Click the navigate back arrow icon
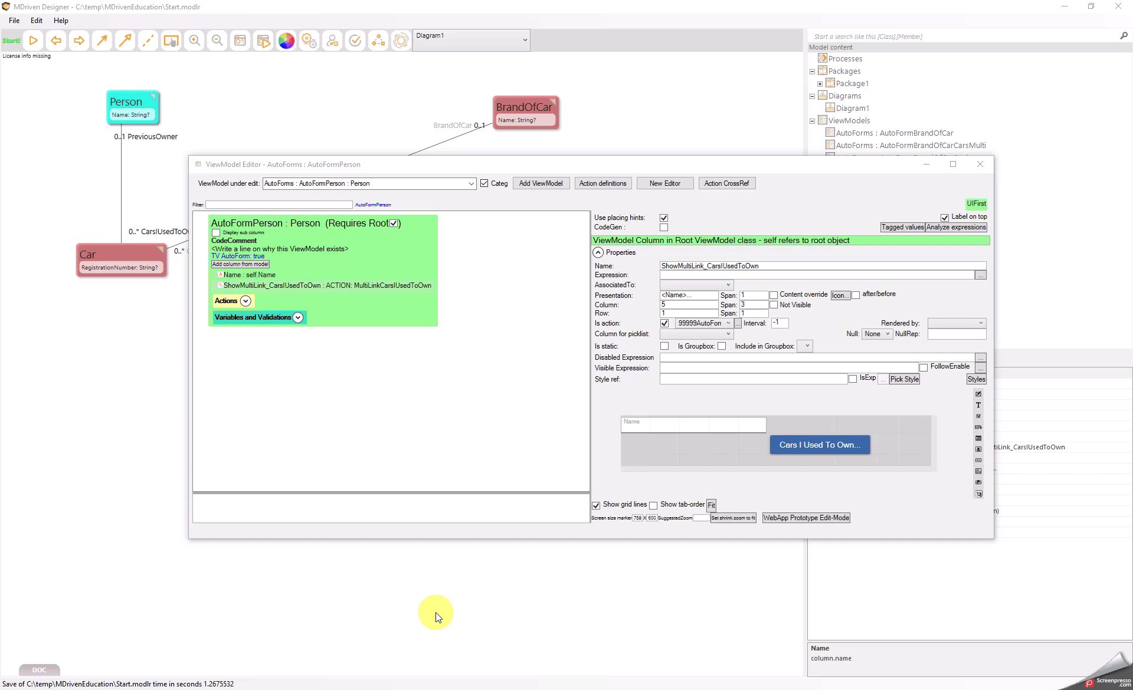Screen dimensions: 1133x690 56,41
